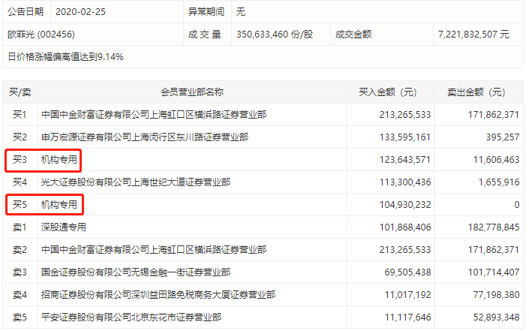Click 平安证券 北京东花市 branch name
Viewport: 529px width, 331px height.
(x=131, y=317)
